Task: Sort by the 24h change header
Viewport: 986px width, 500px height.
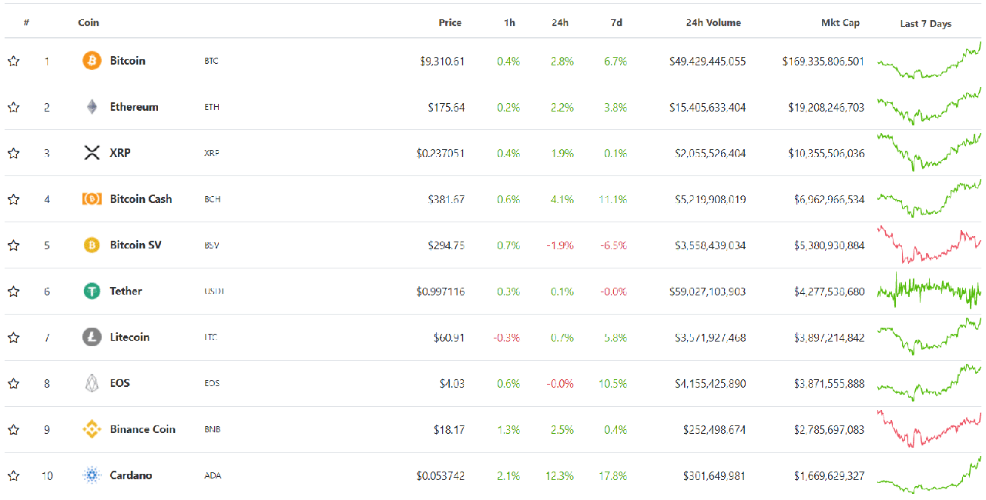Action: [x=560, y=22]
